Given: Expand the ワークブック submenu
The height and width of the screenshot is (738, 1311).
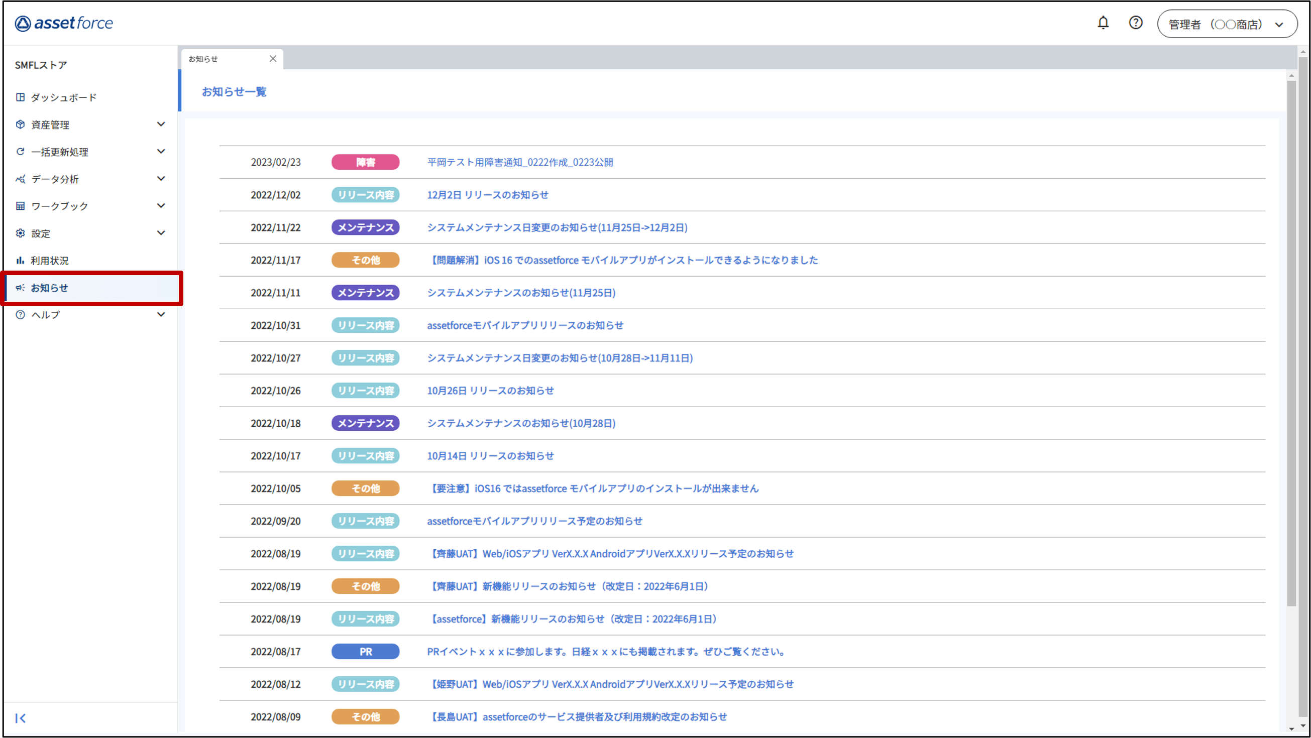Looking at the screenshot, I should click(x=161, y=206).
